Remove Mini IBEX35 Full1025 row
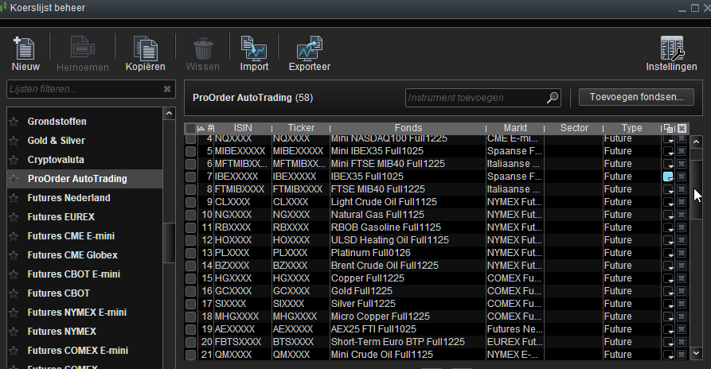This screenshot has height=369, width=711. (682, 151)
